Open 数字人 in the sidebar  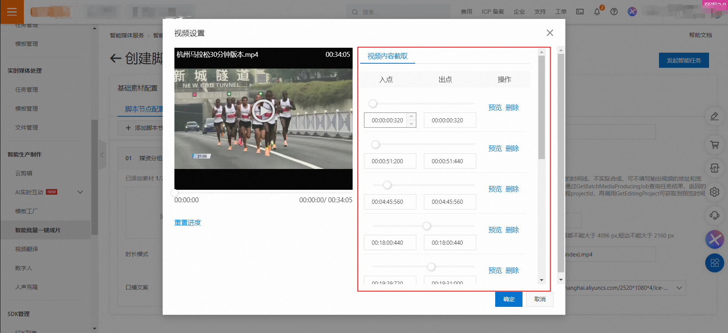(24, 268)
